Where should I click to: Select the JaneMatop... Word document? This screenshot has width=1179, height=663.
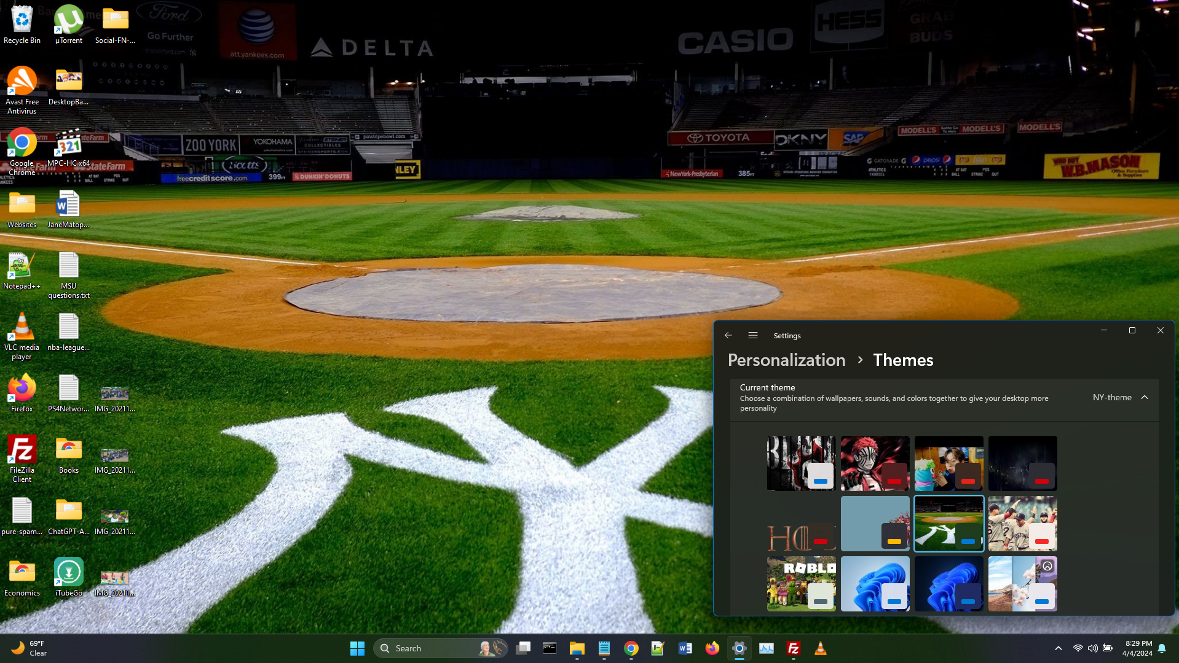click(68, 209)
